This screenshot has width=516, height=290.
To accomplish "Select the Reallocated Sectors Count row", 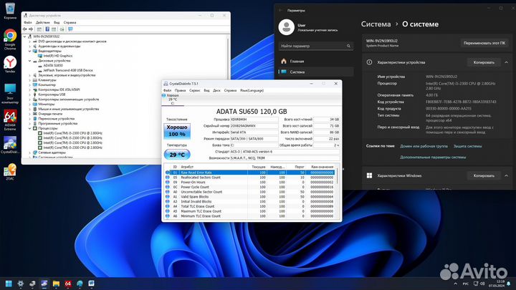I will coord(250,178).
